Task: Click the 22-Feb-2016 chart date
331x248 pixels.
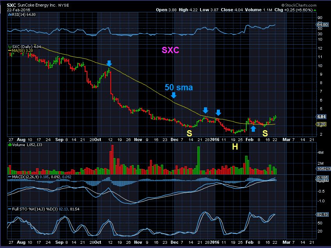Action: click(x=18, y=10)
